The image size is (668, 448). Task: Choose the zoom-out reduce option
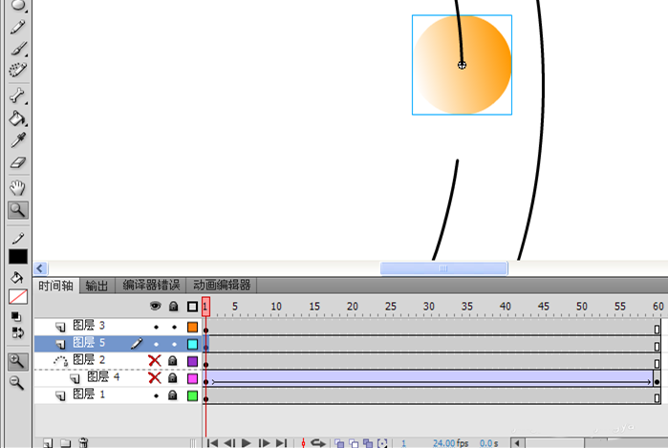point(17,382)
